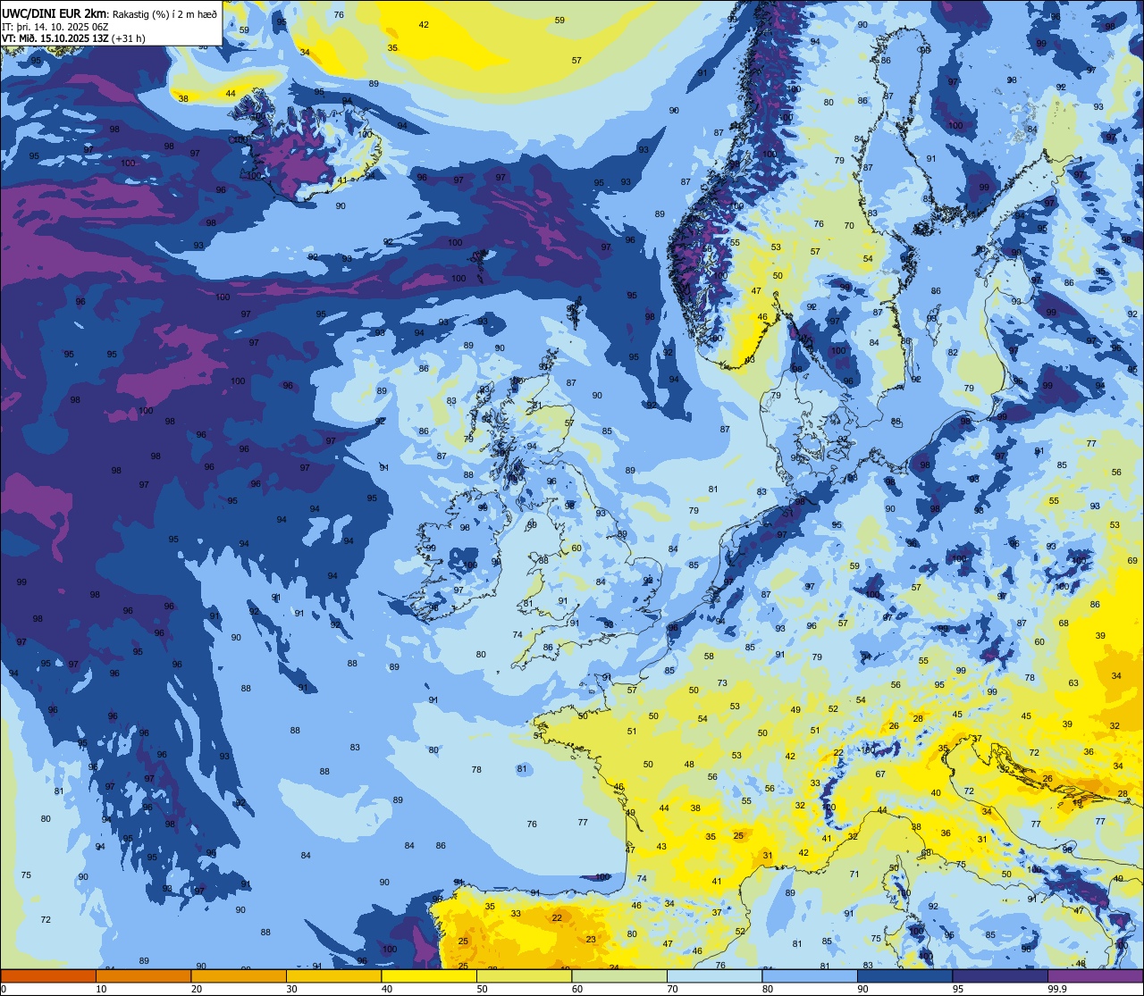Click the dark orange 0–10 legend swatch
The width and height of the screenshot is (1144, 996).
(48, 975)
